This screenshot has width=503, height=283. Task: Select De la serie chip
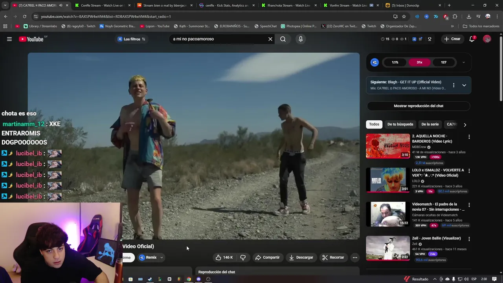coord(430,124)
